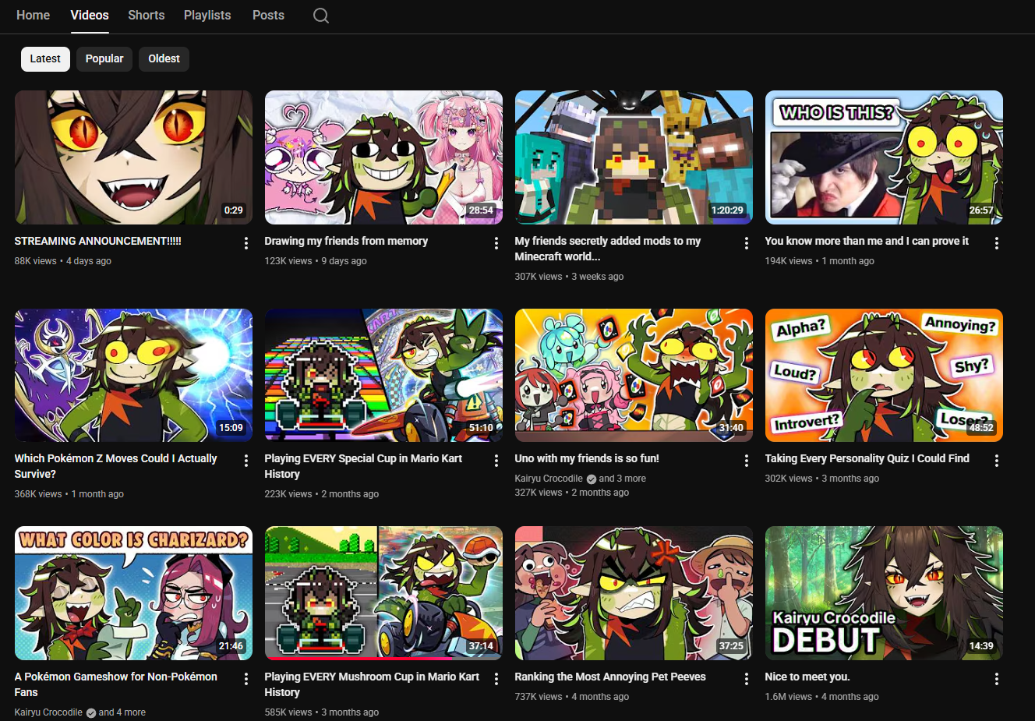Click title Nice to meet you.
This screenshot has width=1035, height=721.
pyautogui.click(x=807, y=677)
